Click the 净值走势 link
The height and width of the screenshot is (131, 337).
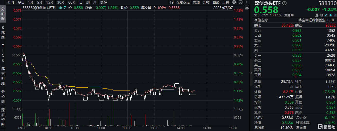[x=261, y=20]
